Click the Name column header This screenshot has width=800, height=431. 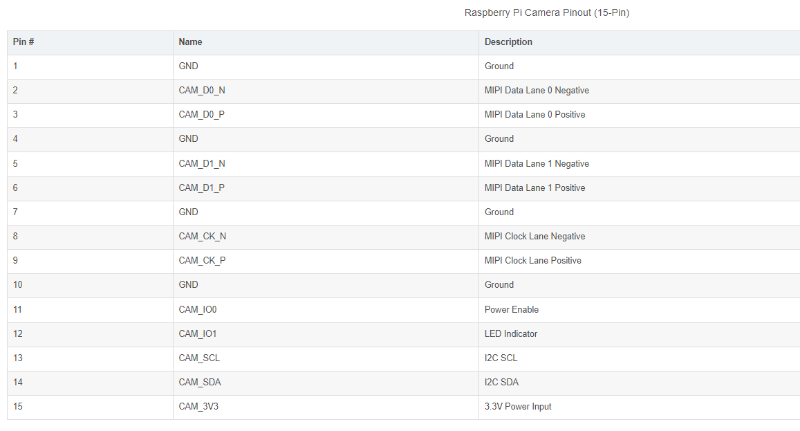[x=191, y=42]
